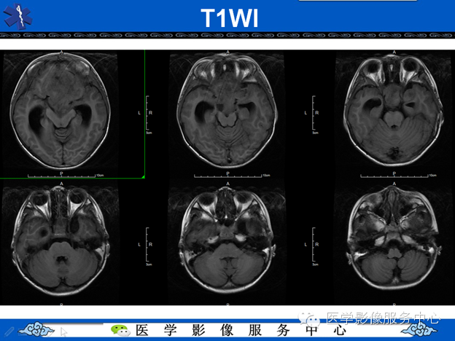Screen dimensions: 455x341
Task: Click the T1WI slide title
Action: 229,18
